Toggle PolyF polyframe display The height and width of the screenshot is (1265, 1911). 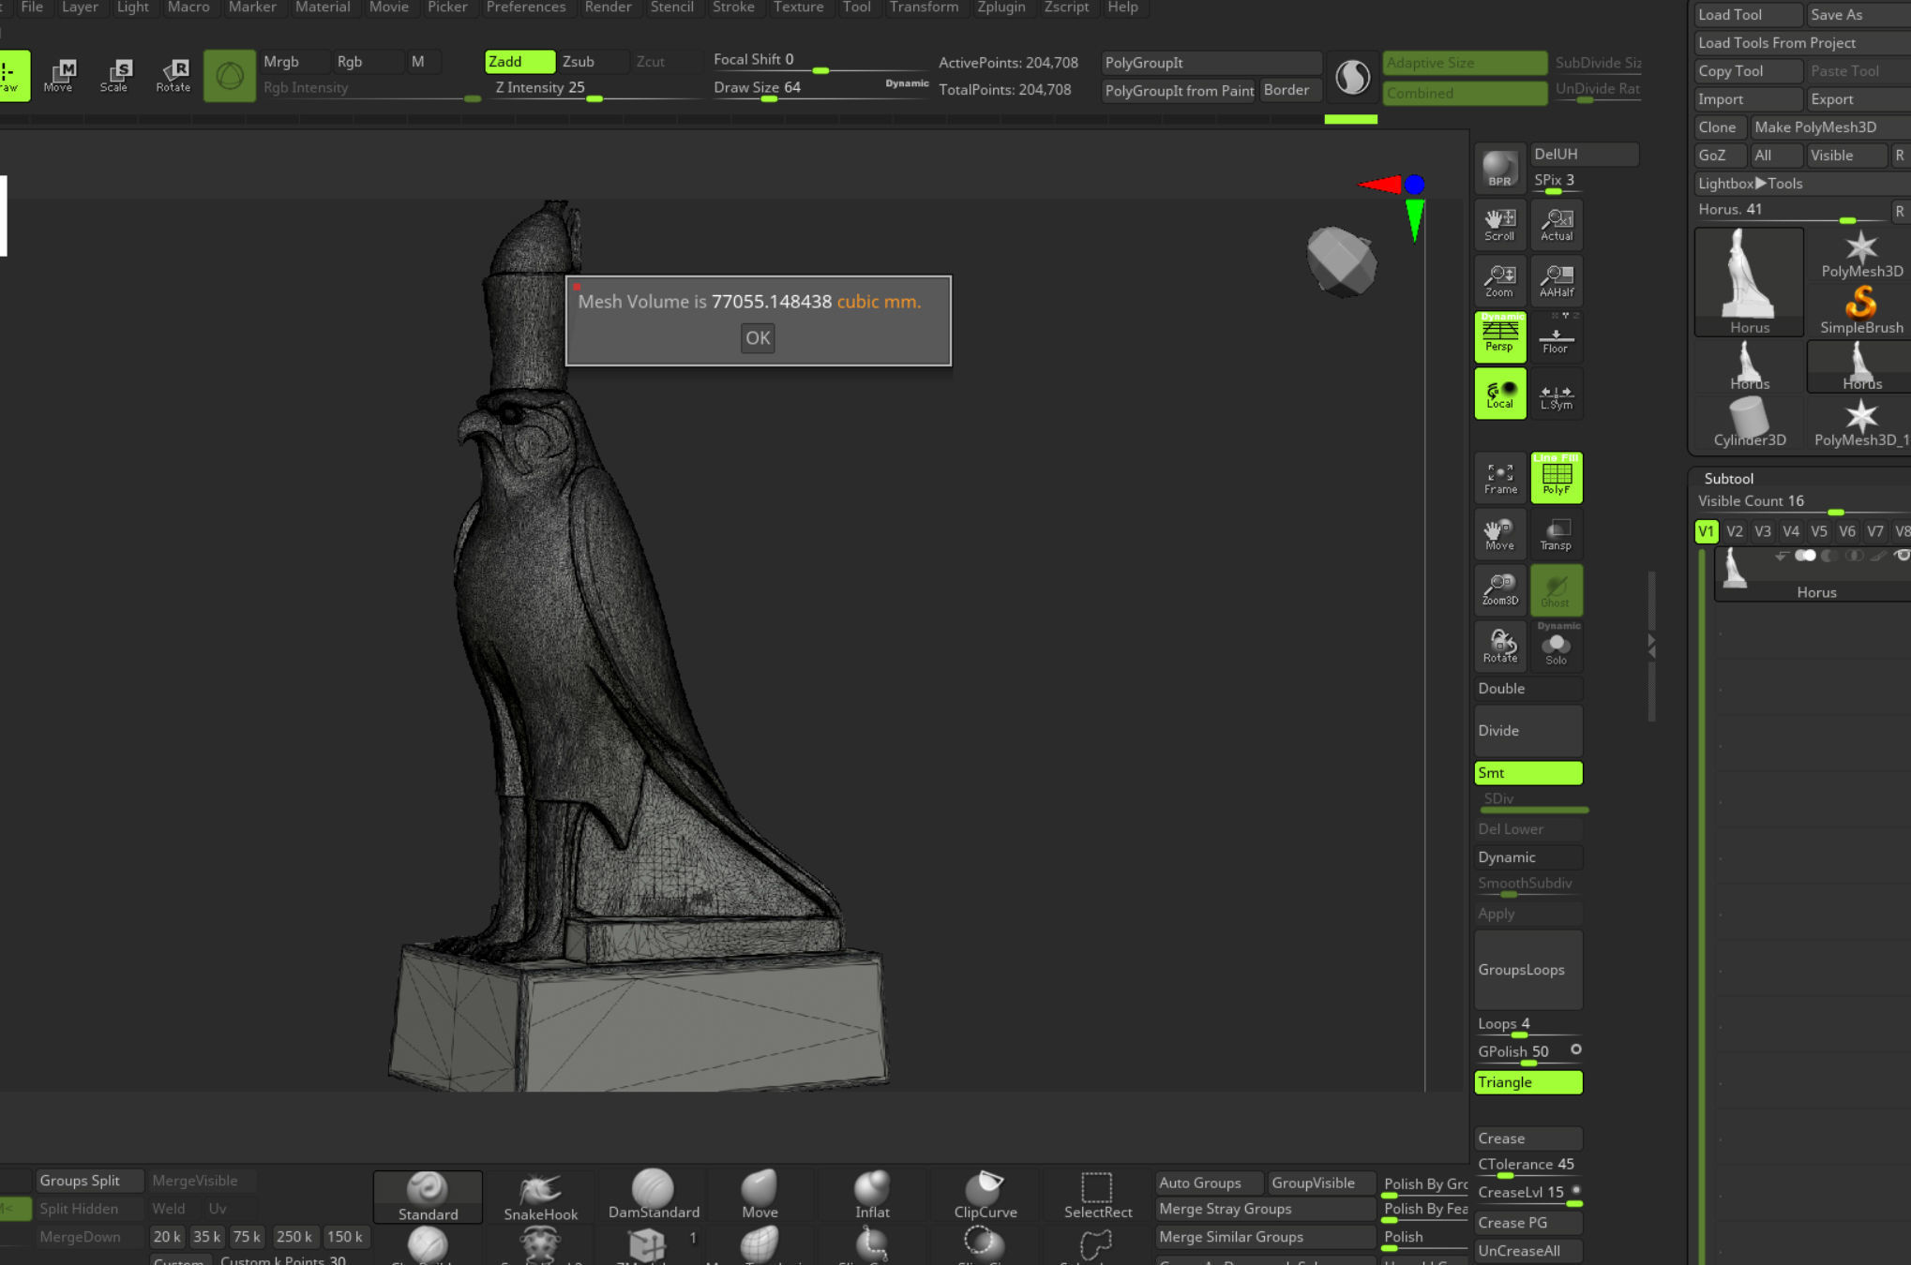(1557, 478)
